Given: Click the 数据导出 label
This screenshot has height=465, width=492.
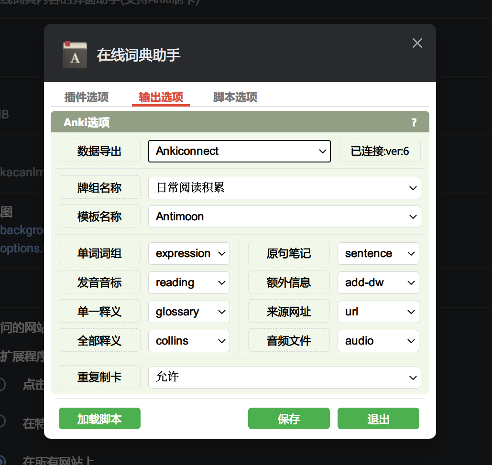Looking at the screenshot, I should click(99, 151).
